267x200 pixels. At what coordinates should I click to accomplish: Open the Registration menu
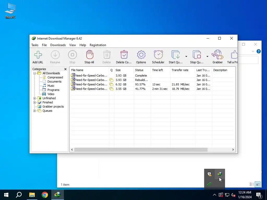pyautogui.click(x=98, y=45)
